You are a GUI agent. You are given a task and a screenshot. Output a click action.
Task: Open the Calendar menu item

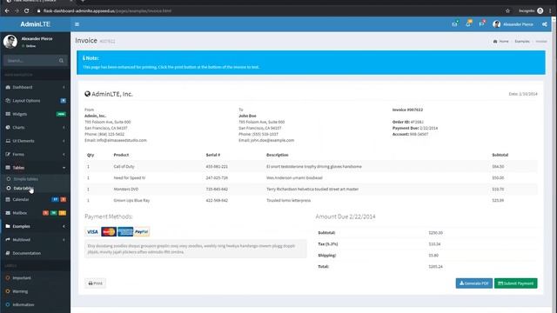[x=35, y=199]
